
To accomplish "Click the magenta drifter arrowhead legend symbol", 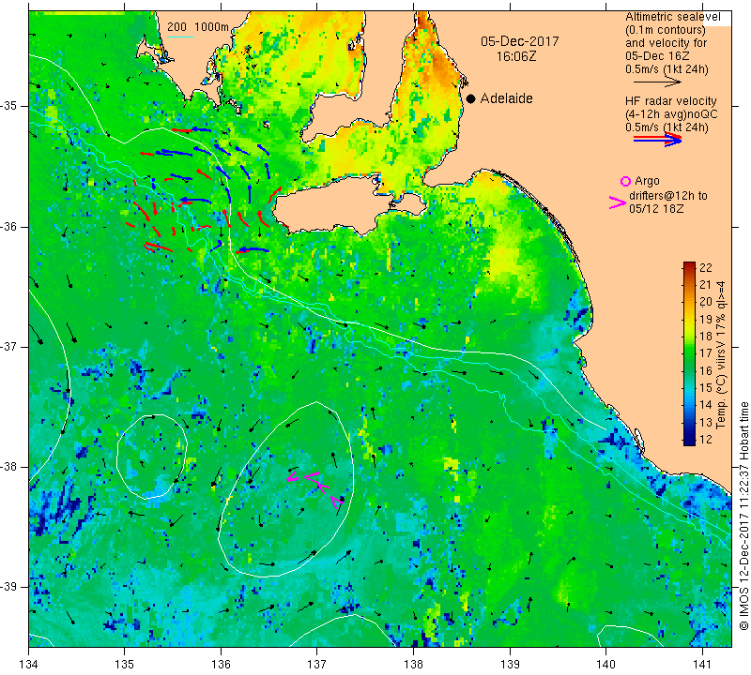I will click(x=618, y=202).
